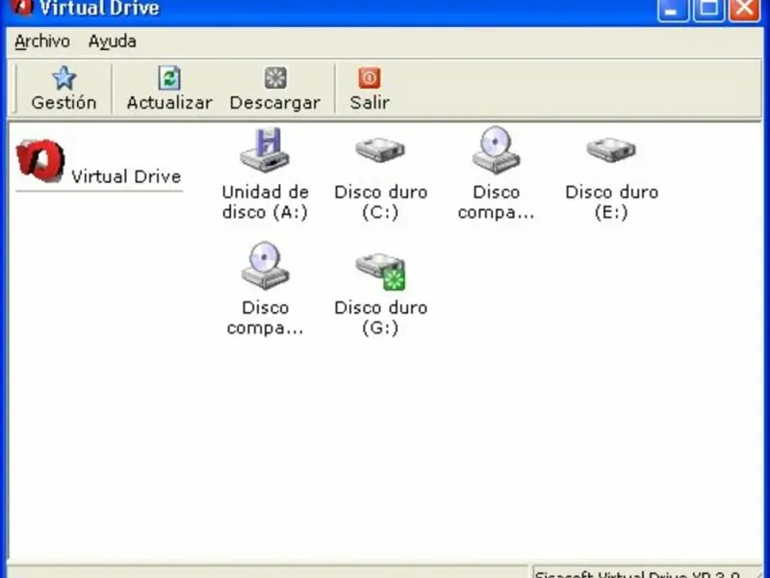Click the Salir exit button
This screenshot has width=770, height=578.
coord(370,89)
